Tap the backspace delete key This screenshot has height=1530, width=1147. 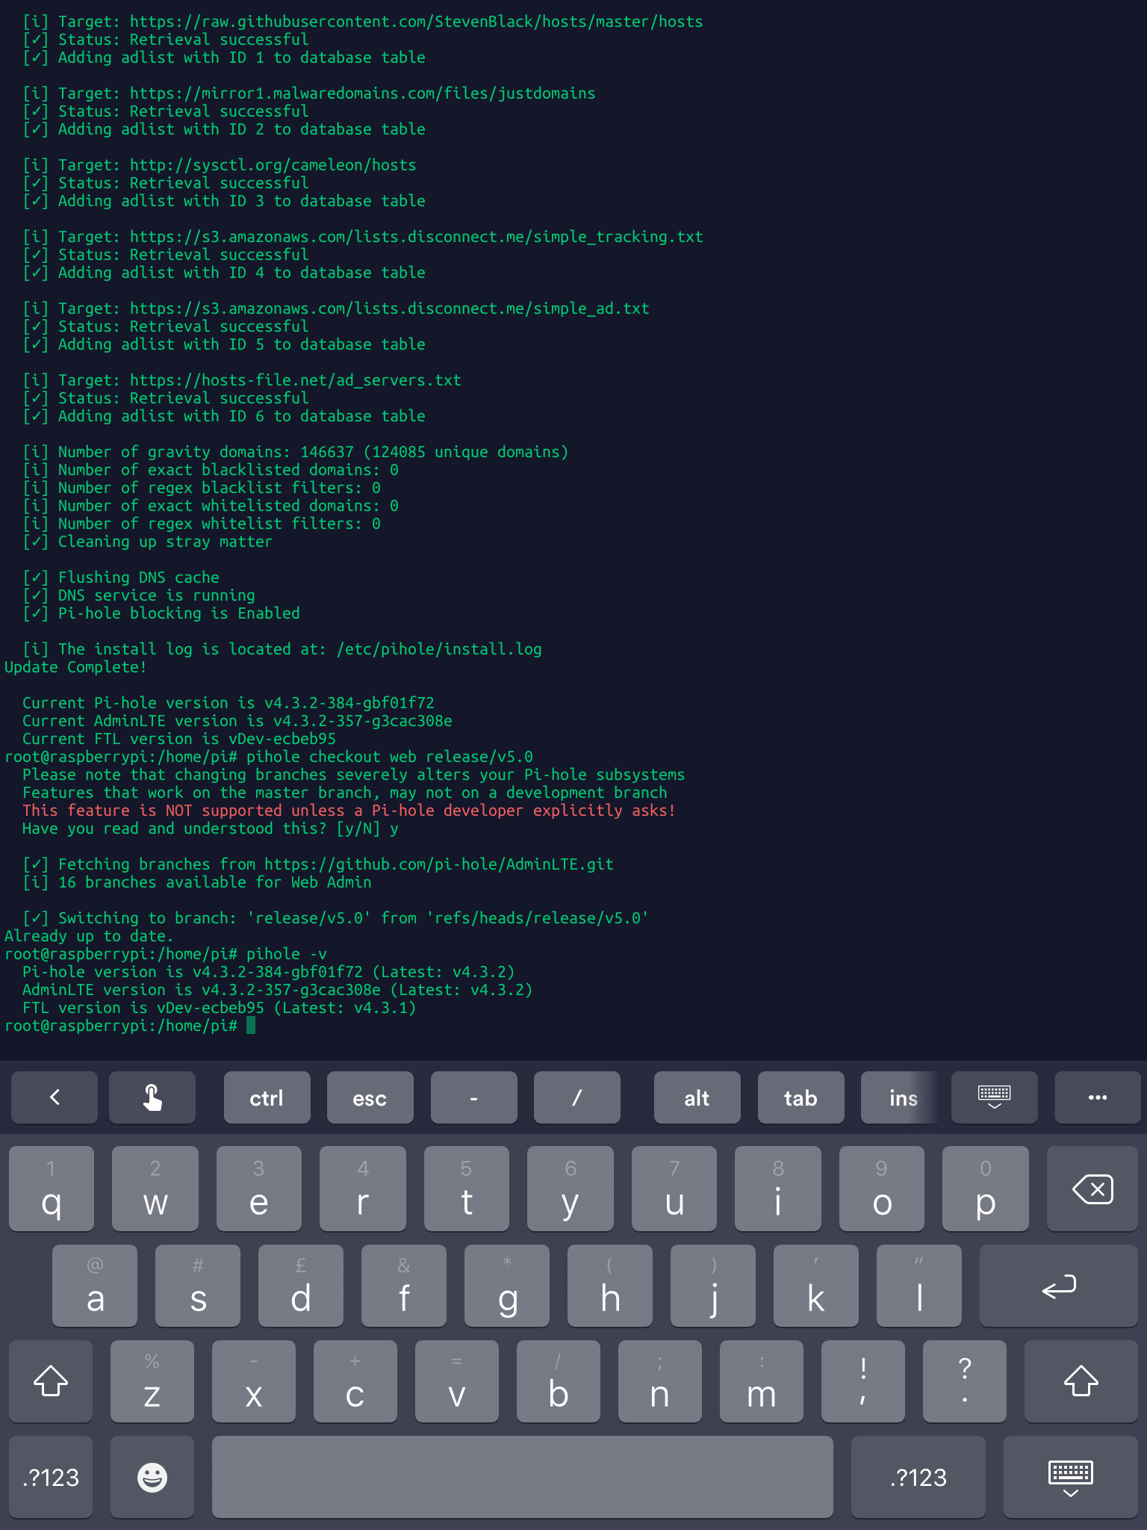coord(1092,1189)
